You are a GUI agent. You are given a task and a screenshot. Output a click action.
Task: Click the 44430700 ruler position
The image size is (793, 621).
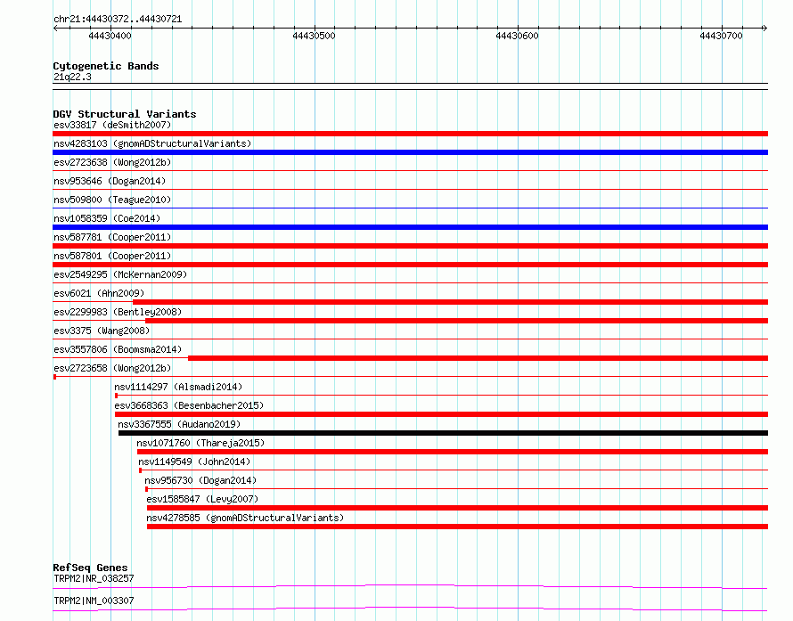tap(721, 36)
